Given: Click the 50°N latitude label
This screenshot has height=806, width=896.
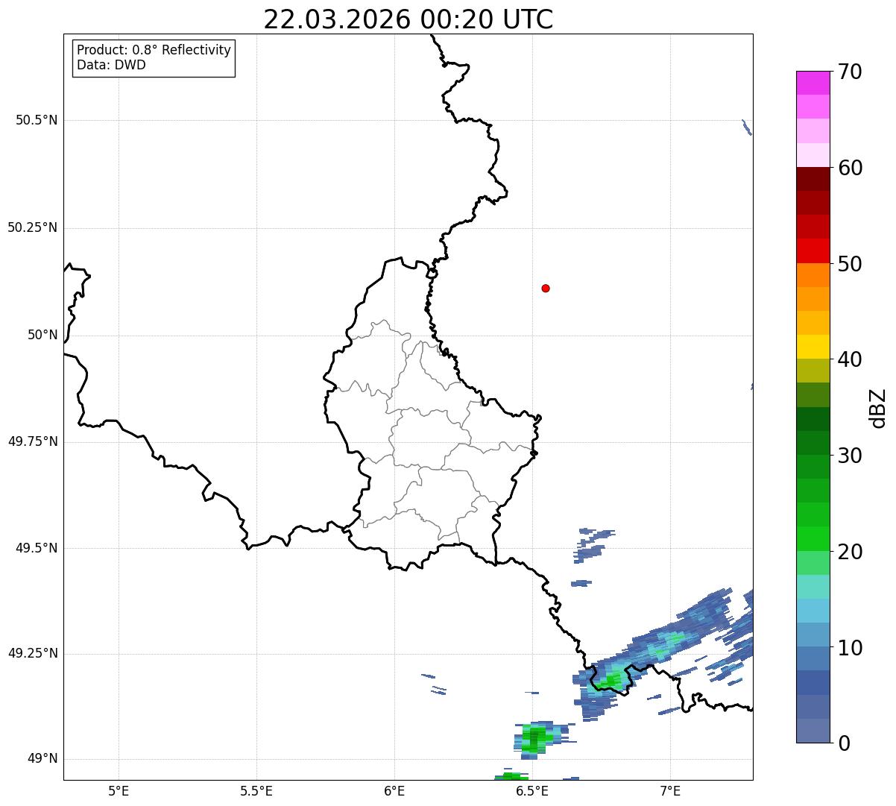Looking at the screenshot, I should pyautogui.click(x=42, y=335).
